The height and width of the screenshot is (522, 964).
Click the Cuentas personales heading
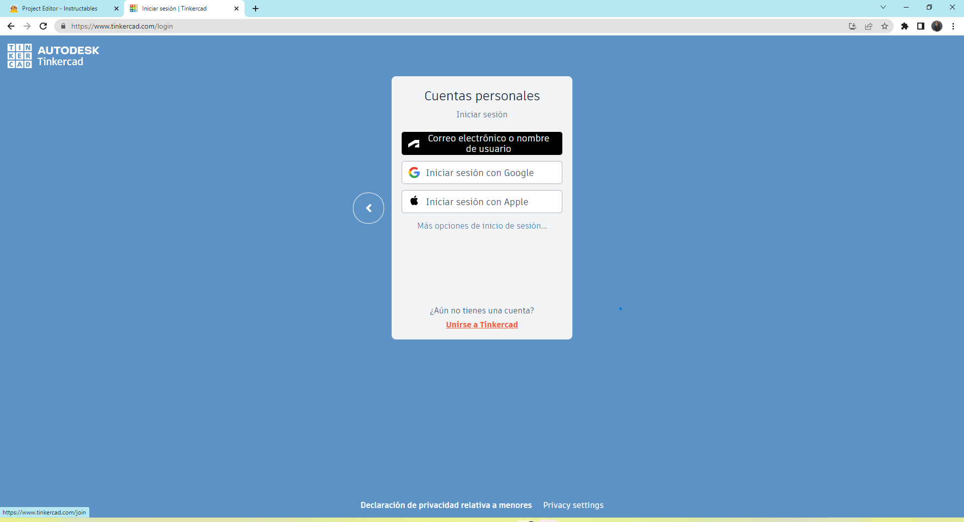(482, 96)
